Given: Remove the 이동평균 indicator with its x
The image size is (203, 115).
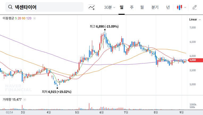Looking at the screenshot, I should click(x=35, y=18).
